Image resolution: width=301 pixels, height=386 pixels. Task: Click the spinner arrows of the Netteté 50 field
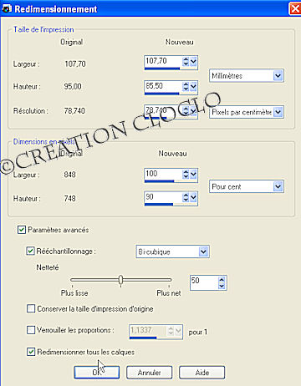(x=222, y=282)
